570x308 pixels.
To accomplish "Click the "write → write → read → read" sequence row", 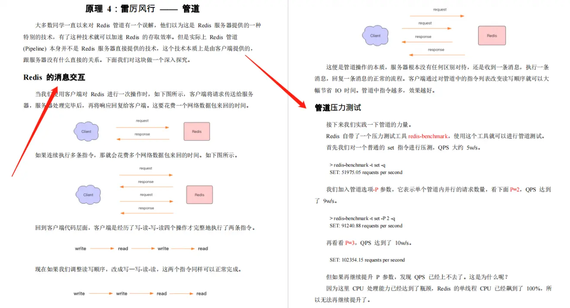I will 140,293.
